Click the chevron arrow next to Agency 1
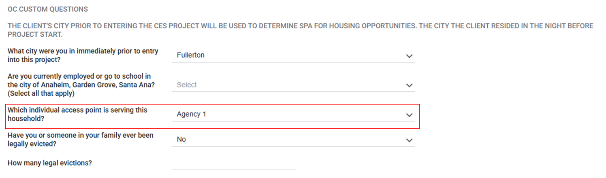 tap(409, 115)
